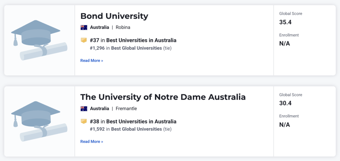340x161 pixels.
Task: Open The University of Notre Dame Australia title
Action: [x=163, y=97]
